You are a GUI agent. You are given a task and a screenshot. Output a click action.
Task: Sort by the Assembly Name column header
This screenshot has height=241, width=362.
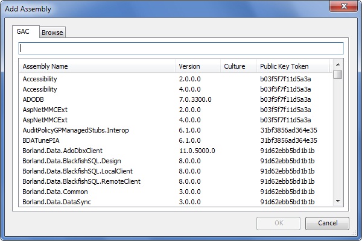pyautogui.click(x=97, y=66)
